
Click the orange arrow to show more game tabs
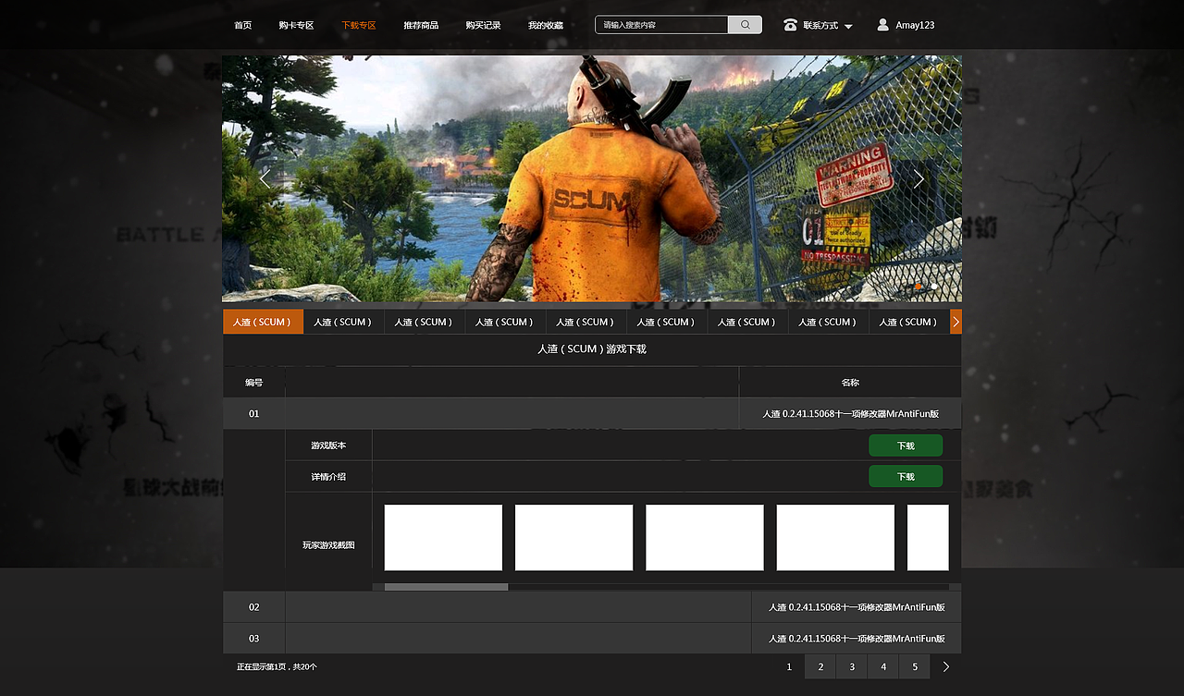956,322
